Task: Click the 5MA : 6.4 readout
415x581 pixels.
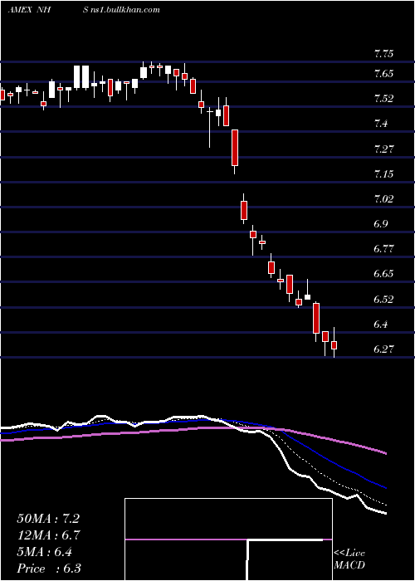Action: point(45,552)
